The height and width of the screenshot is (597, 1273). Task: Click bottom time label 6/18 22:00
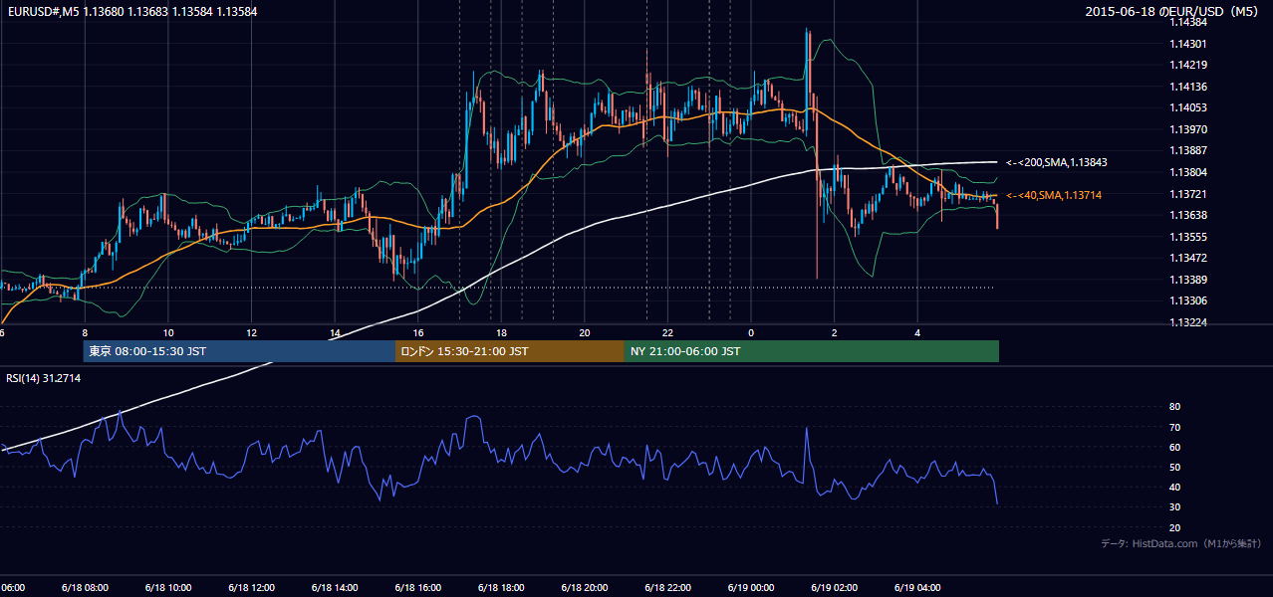coord(667,587)
